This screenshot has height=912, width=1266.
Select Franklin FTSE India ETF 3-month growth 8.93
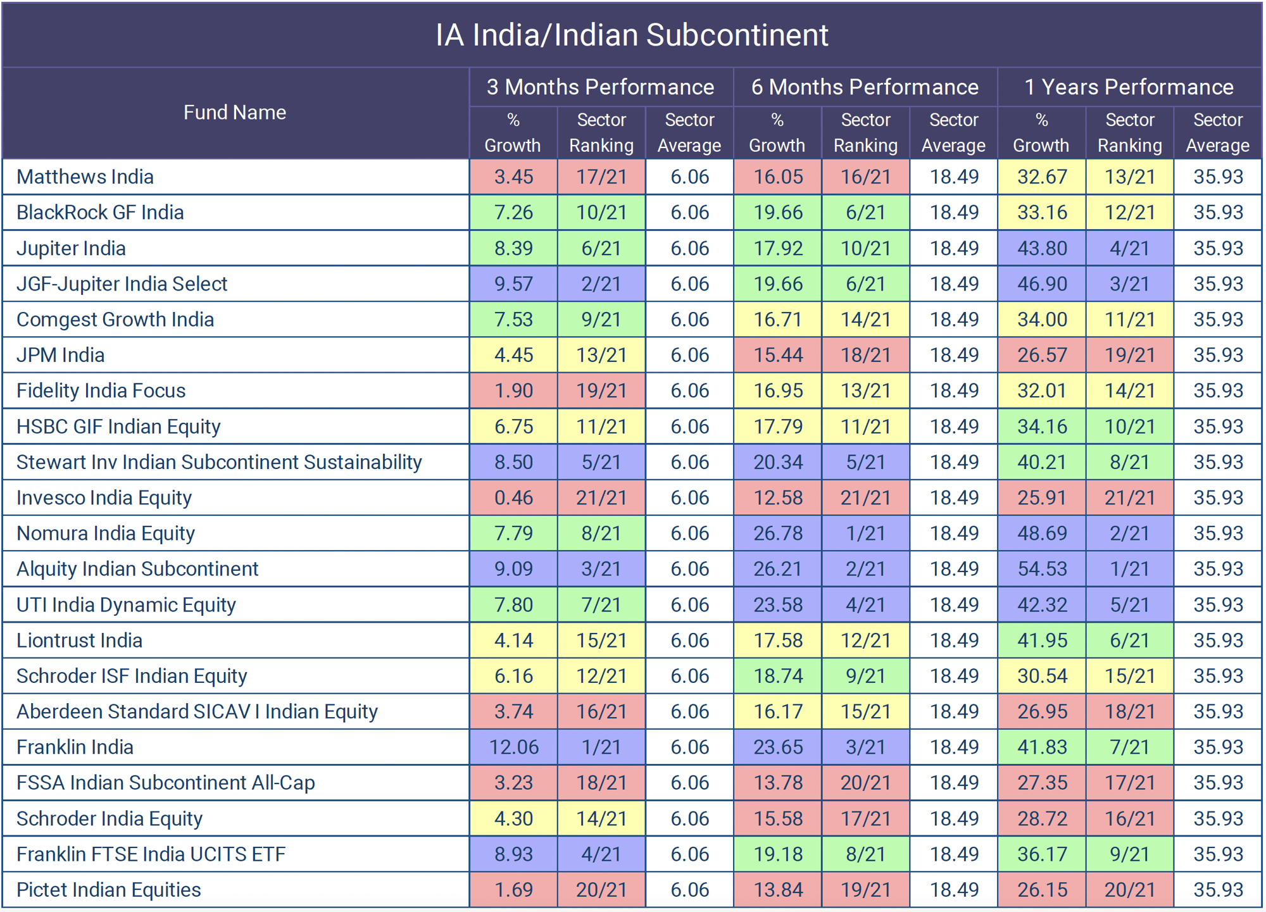(x=513, y=854)
